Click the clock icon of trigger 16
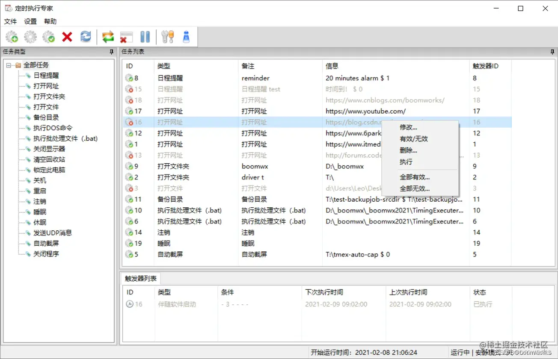The image size is (558, 359). [x=129, y=304]
